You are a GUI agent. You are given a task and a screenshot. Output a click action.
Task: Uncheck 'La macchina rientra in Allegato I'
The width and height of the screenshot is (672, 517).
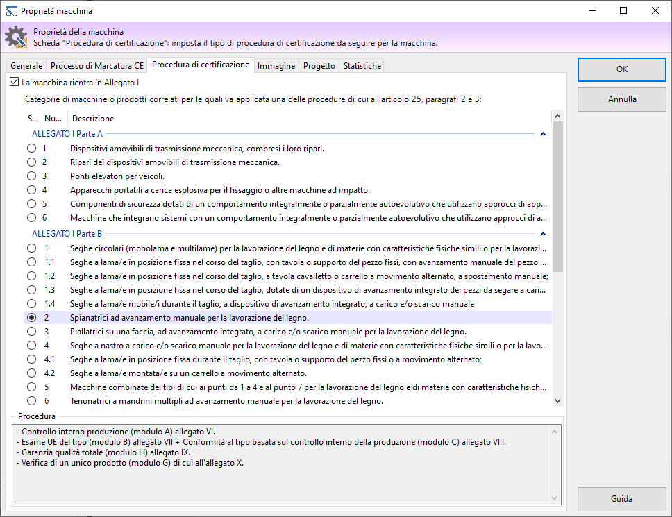[14, 81]
